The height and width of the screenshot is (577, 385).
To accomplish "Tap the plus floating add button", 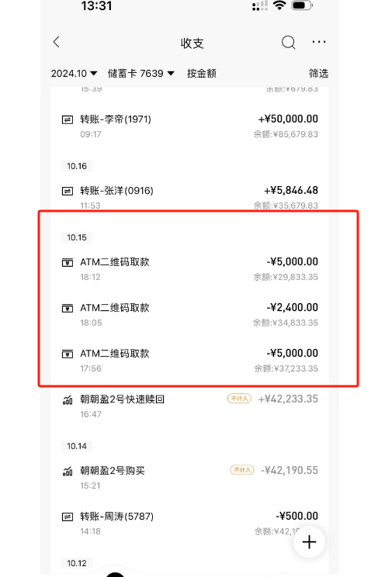I will (309, 541).
